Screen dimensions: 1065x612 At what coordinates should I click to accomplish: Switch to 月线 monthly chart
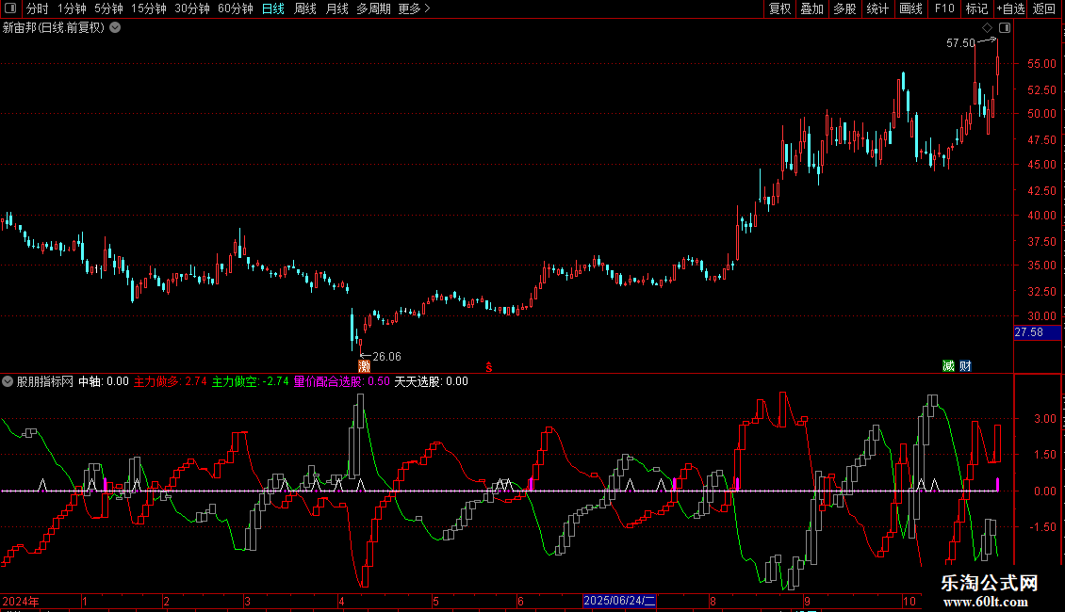coord(336,8)
